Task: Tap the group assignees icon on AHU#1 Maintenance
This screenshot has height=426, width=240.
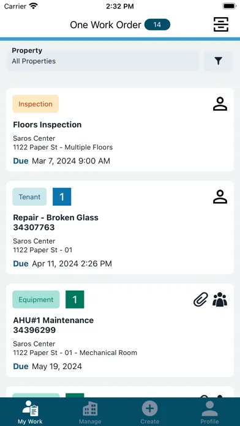Action: (x=220, y=299)
